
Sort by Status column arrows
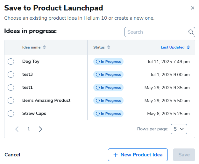tap(109, 47)
